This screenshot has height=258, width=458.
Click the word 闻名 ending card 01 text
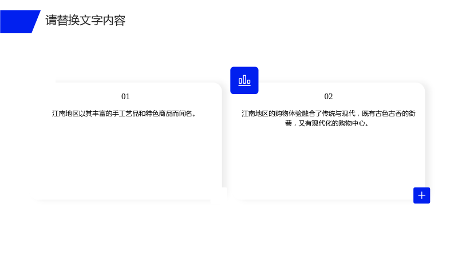(185, 114)
